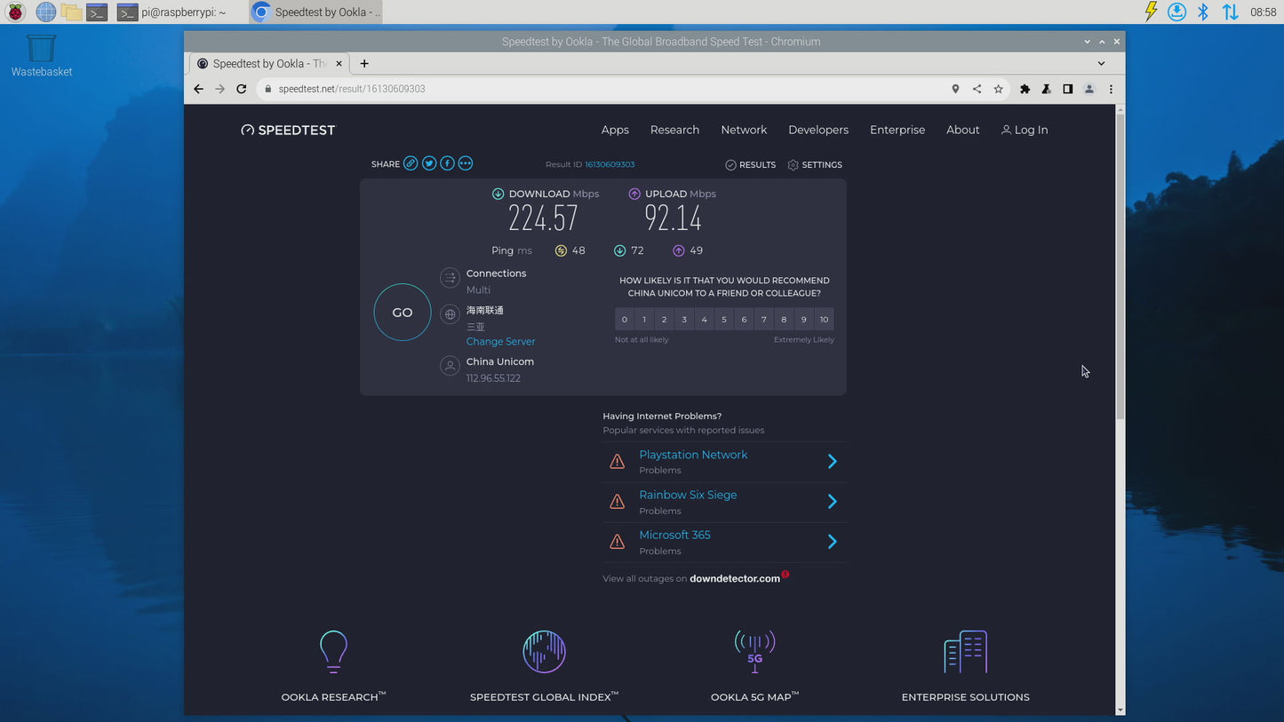Choose 5 on the recommendation scale
Screen dimensions: 1284x722
click(x=724, y=319)
